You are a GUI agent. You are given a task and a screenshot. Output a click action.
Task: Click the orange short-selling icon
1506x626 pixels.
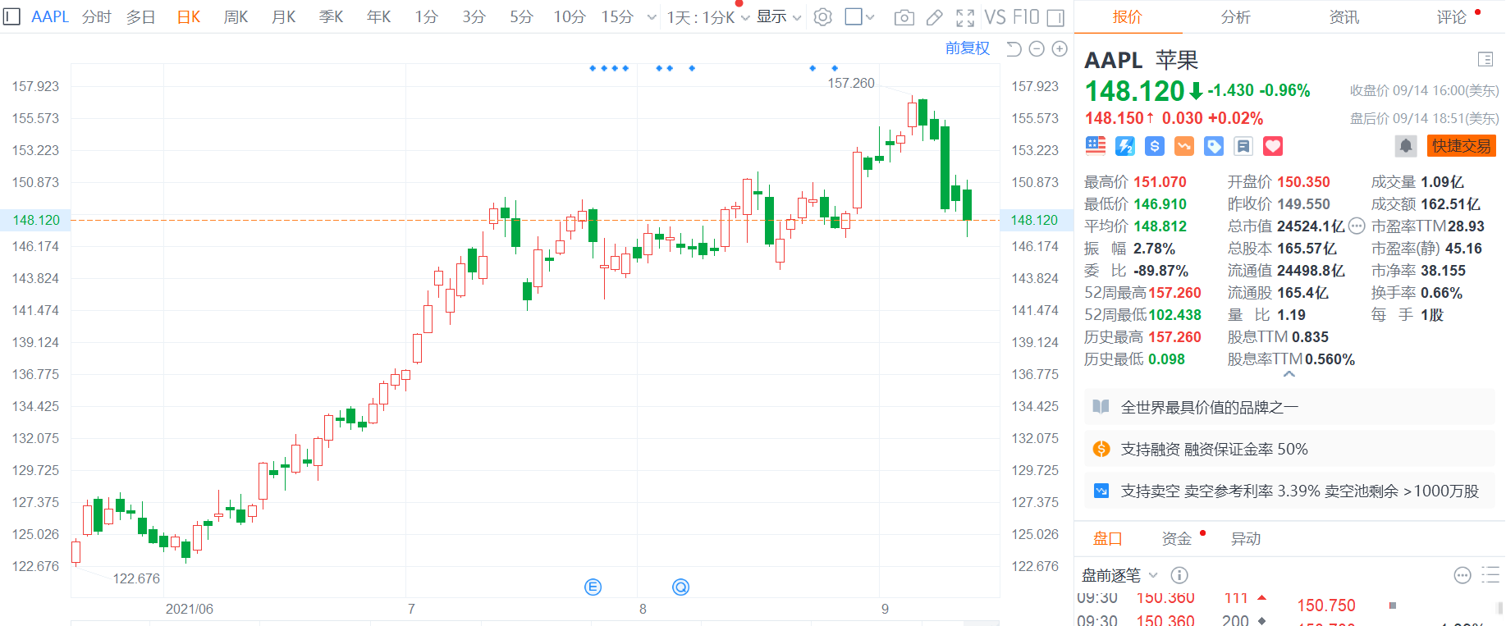[1184, 146]
